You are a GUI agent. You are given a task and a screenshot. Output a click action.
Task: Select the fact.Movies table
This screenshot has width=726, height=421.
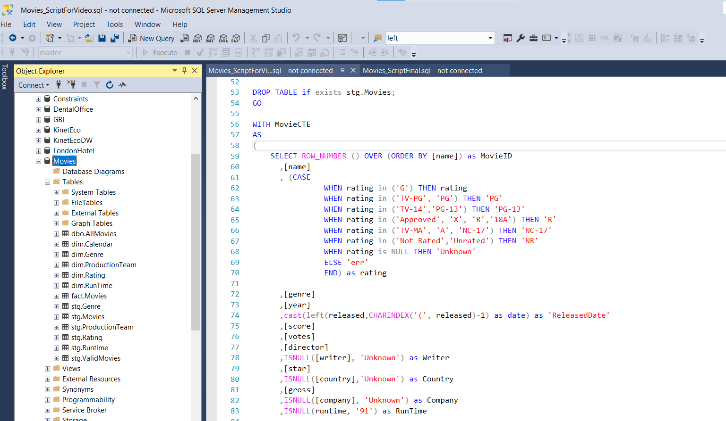click(89, 296)
